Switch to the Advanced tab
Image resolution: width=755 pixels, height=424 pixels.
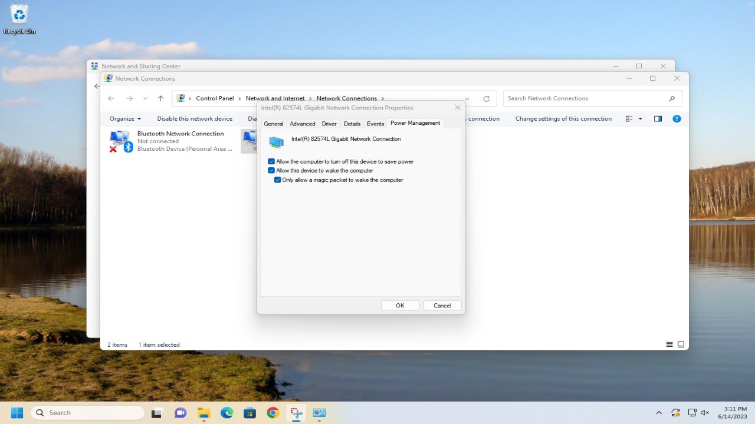tap(303, 124)
